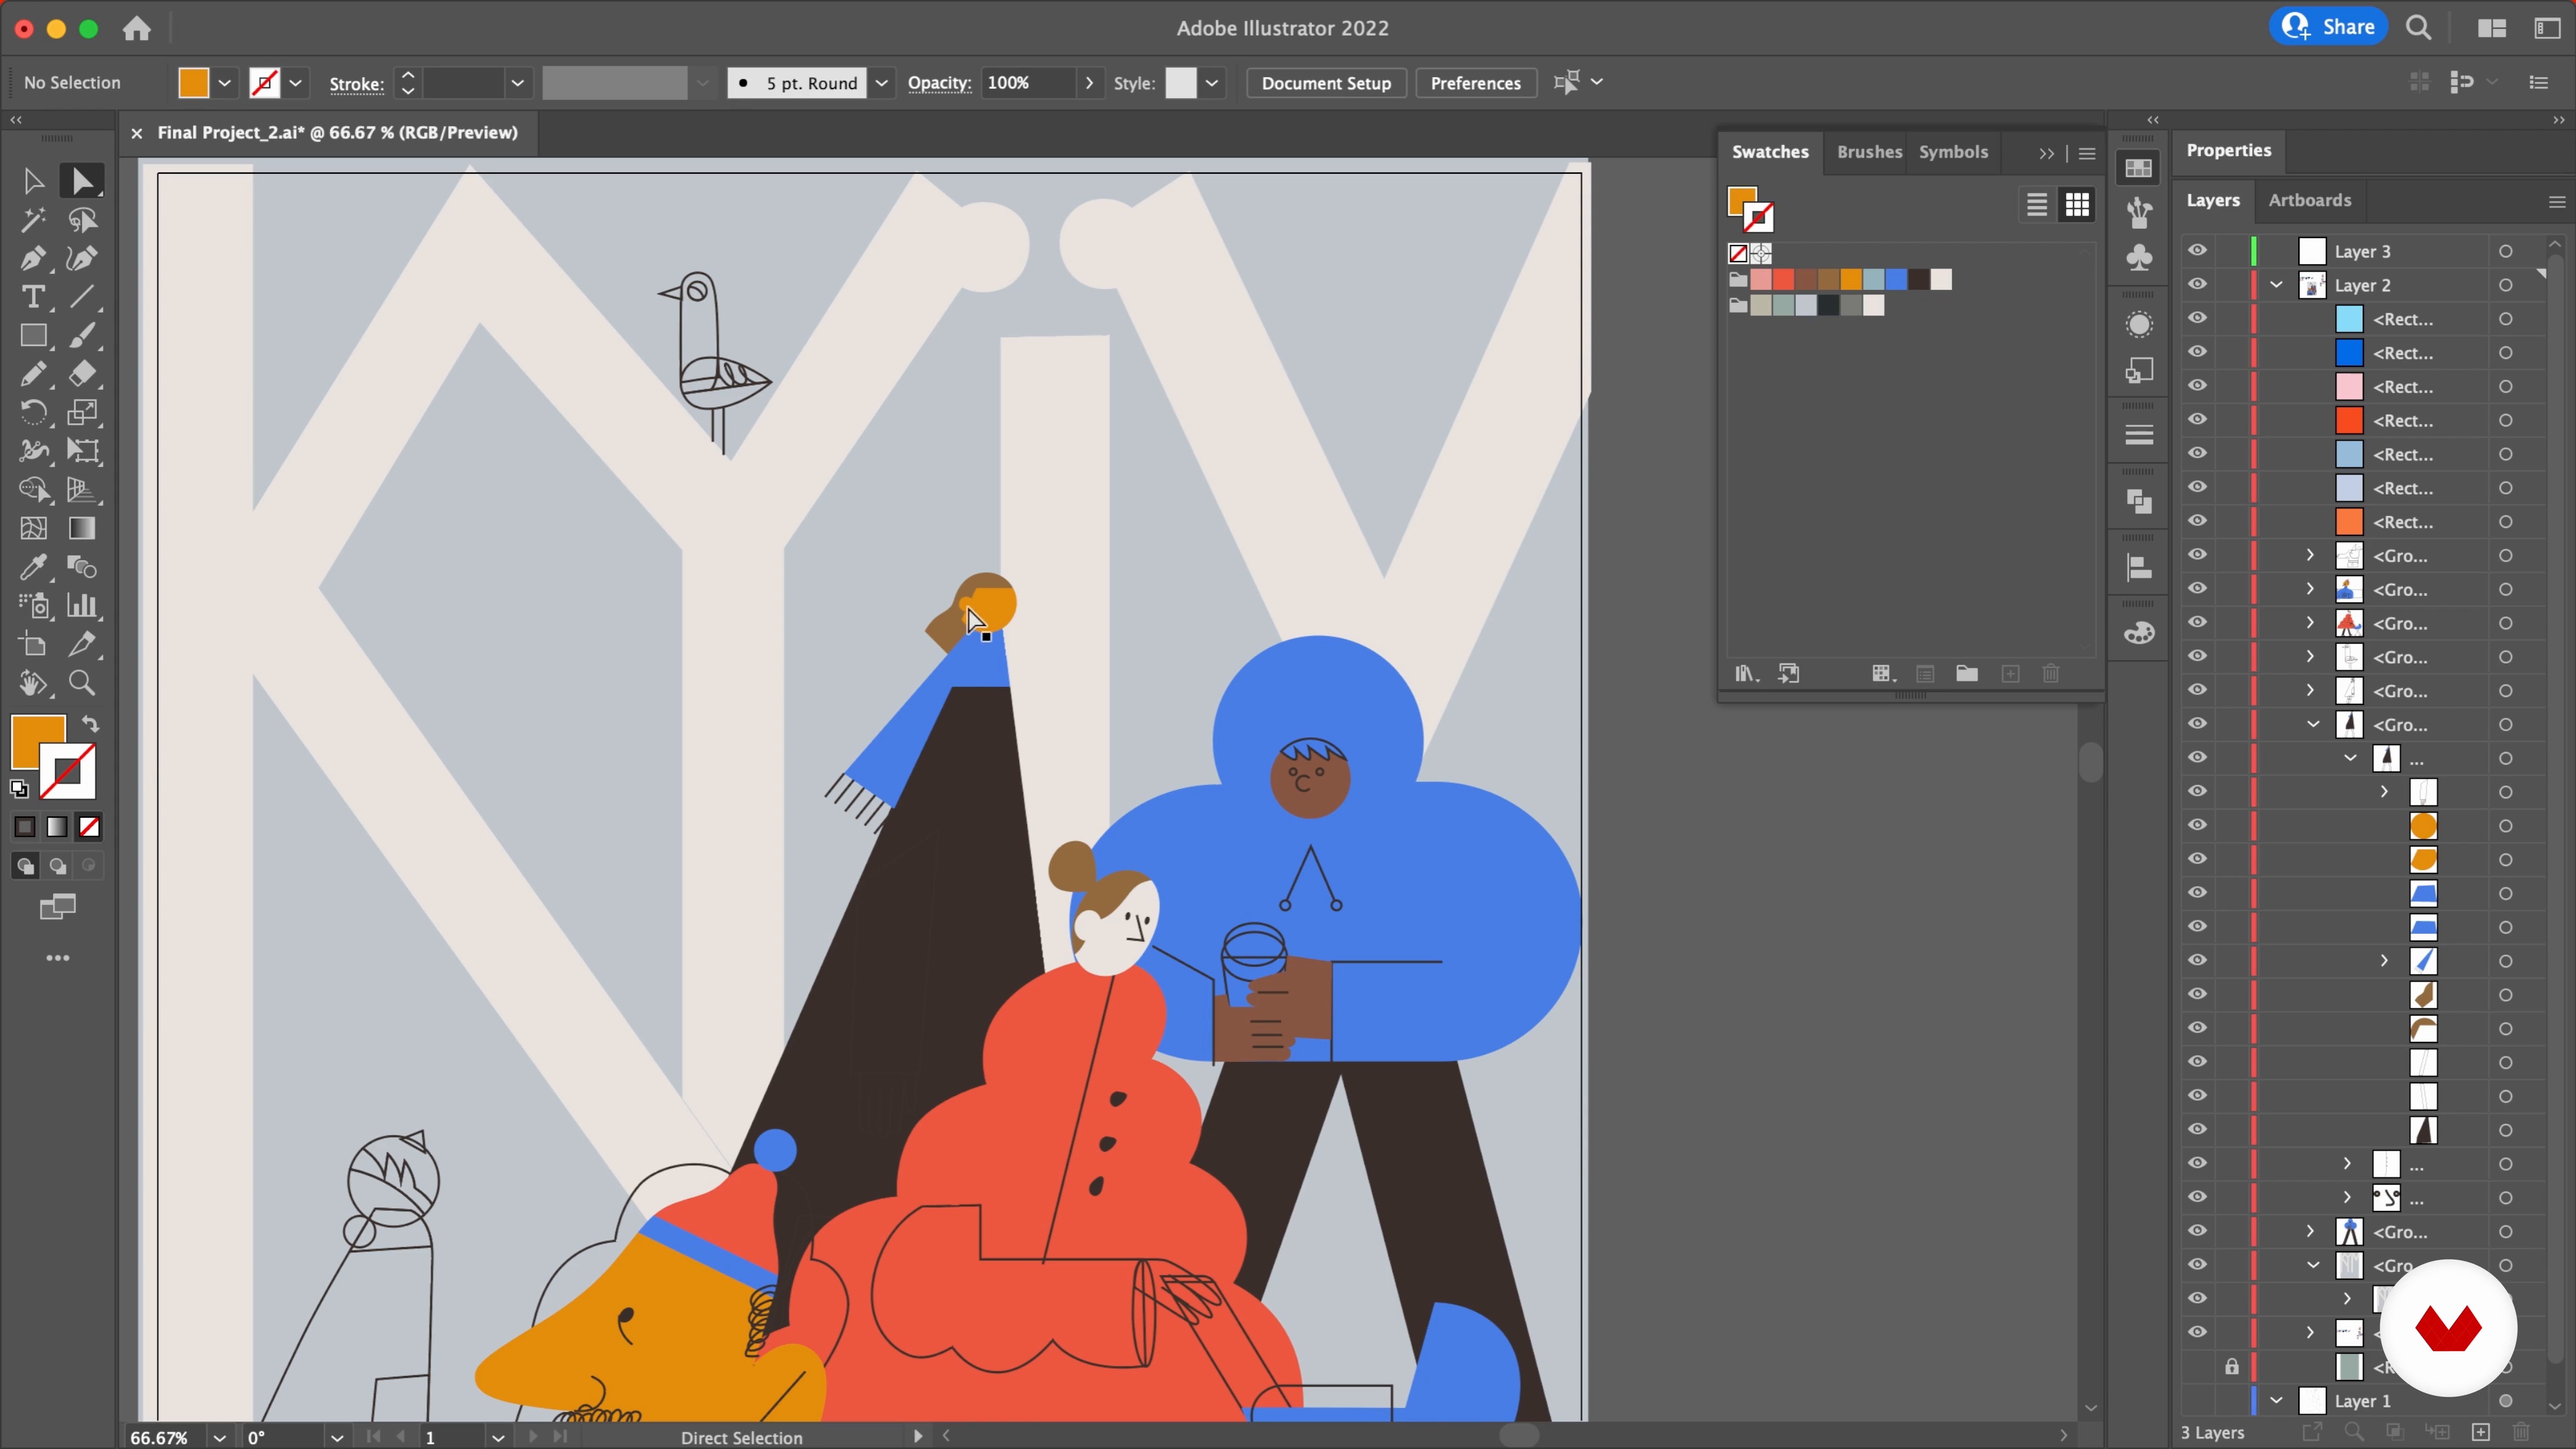Select the Blend tool
The width and height of the screenshot is (2576, 1449).
82,567
